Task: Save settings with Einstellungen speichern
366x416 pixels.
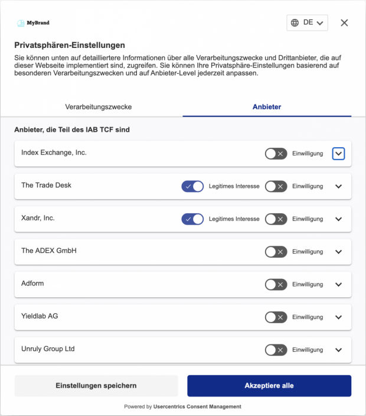Action: 96,386
